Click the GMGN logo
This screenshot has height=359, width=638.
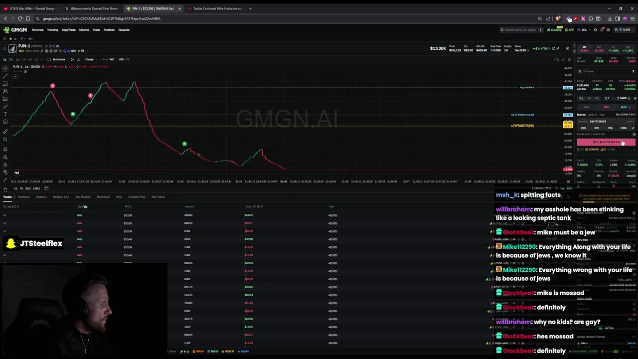point(15,30)
